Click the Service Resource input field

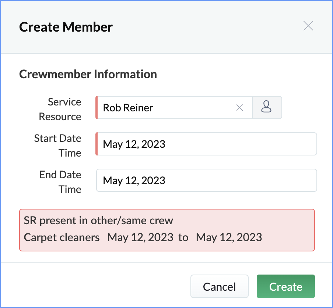pyautogui.click(x=166, y=108)
